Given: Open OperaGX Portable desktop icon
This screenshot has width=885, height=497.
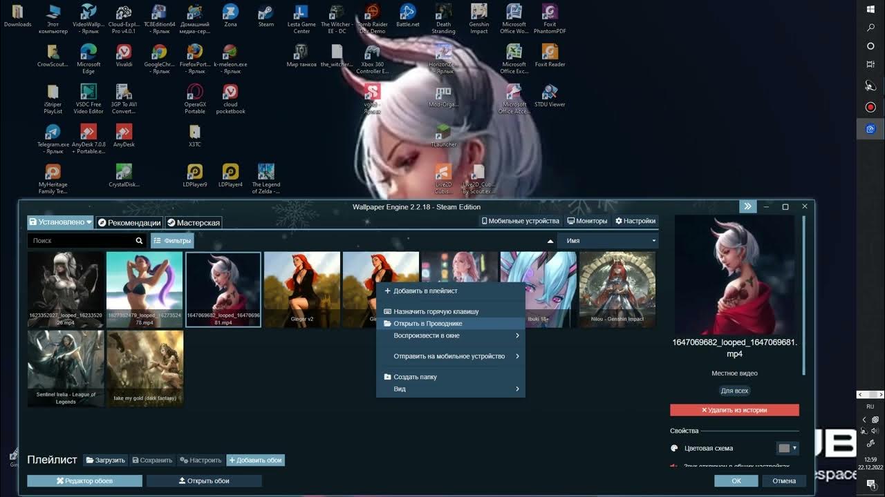Looking at the screenshot, I should 195,99.
